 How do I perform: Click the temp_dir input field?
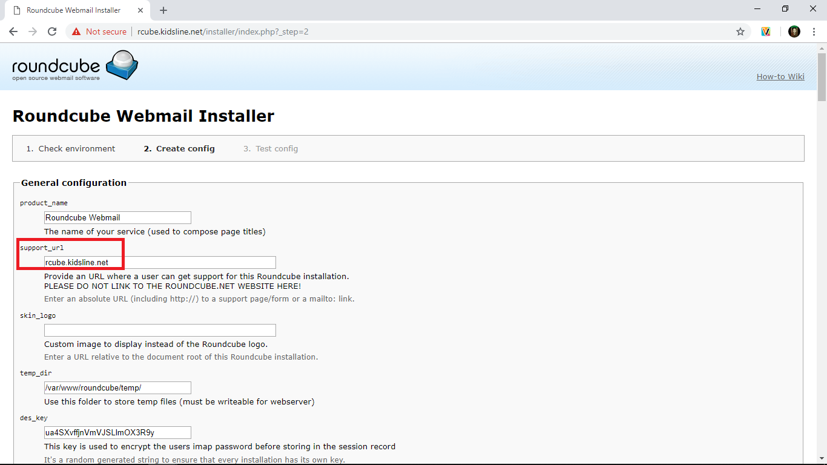[117, 387]
